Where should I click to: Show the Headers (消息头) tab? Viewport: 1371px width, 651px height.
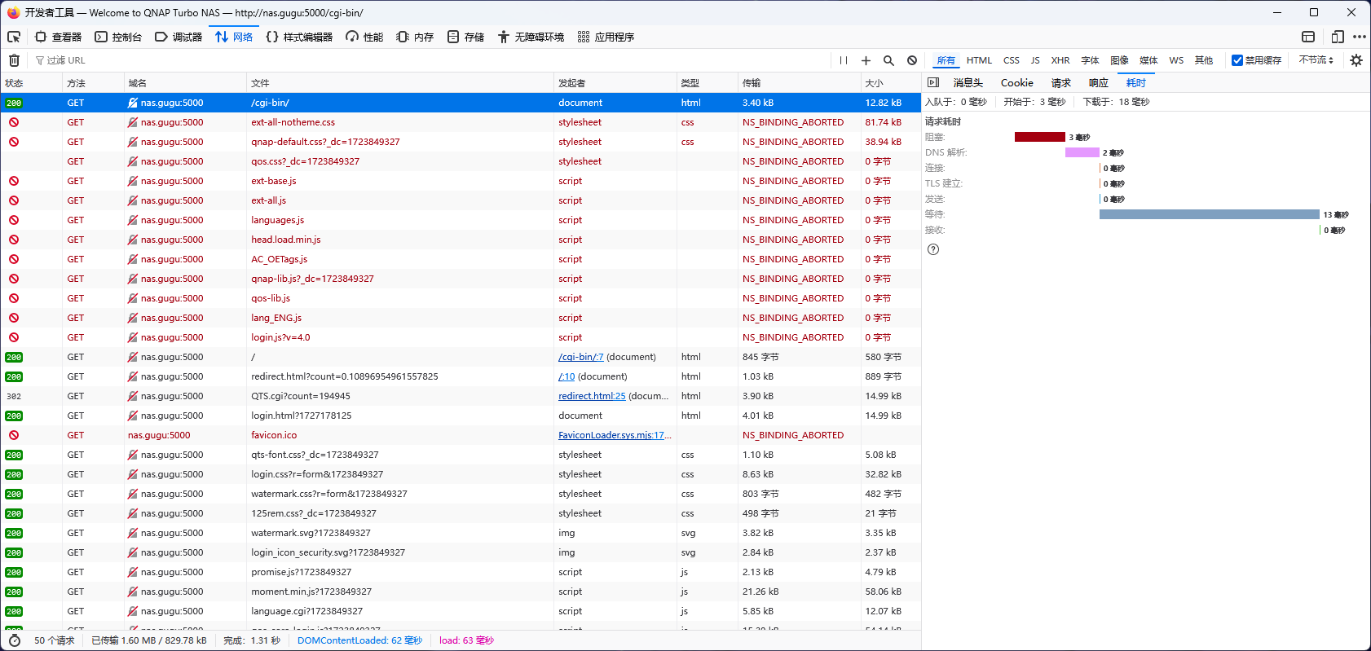[x=968, y=82]
